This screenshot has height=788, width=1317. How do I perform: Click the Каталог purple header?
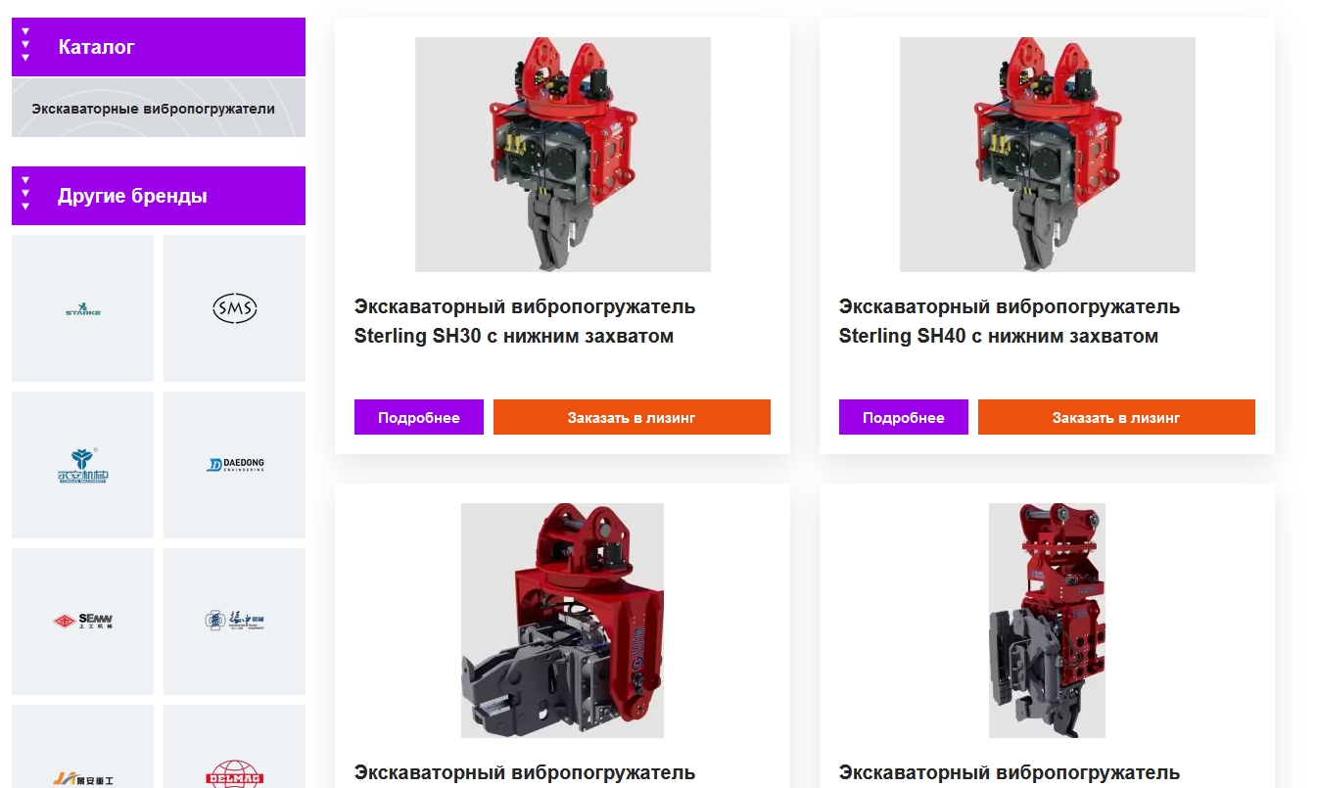pyautogui.click(x=159, y=47)
